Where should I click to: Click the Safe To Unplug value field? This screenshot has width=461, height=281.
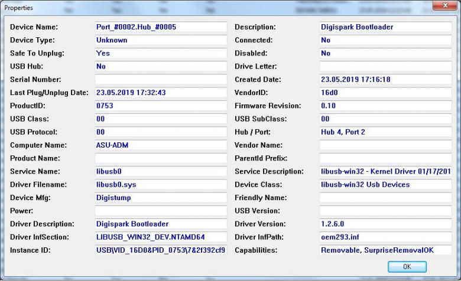pos(161,53)
